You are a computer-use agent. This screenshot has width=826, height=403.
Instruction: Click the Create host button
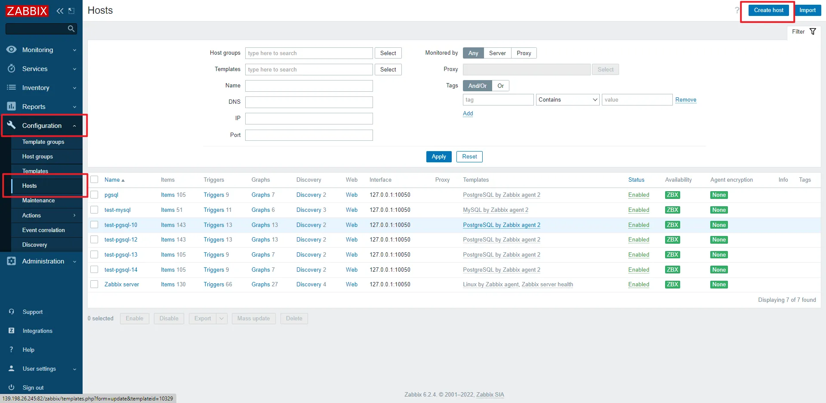pos(768,10)
